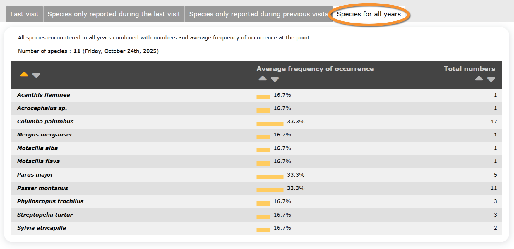Sort average frequency ascending arrow

click(263, 78)
